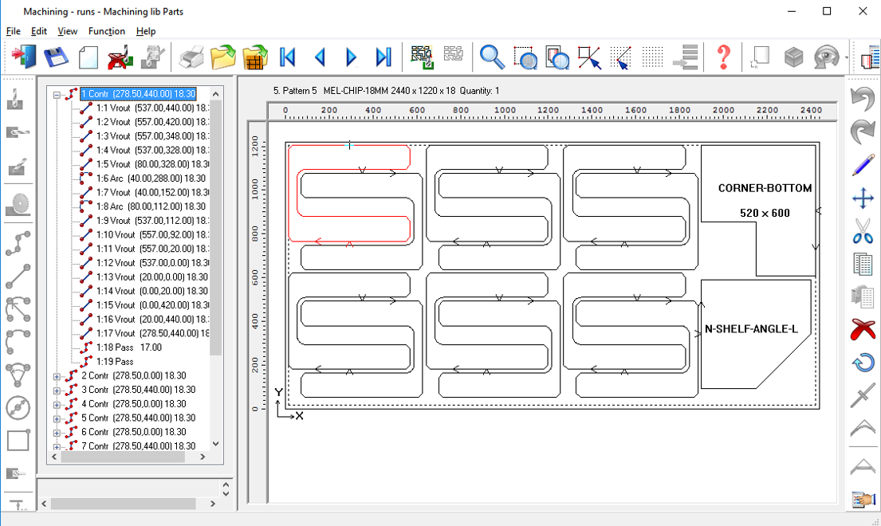Click the eye visibility icon
Viewport: 881px width, 526px height.
[826, 57]
